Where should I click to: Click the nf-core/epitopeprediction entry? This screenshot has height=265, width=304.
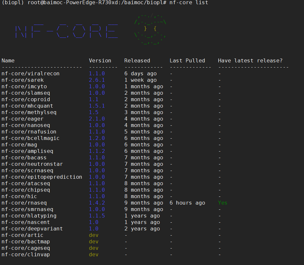pyautogui.click(x=42, y=177)
